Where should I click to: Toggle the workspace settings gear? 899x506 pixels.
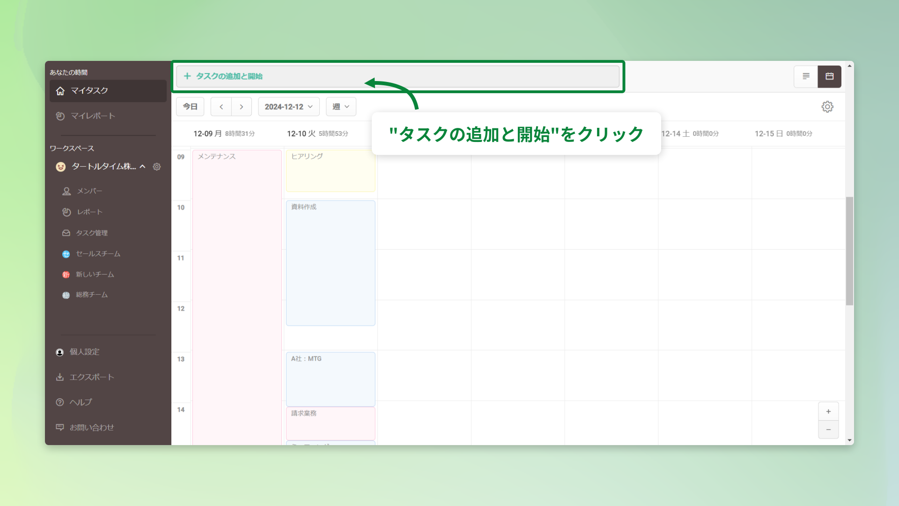tap(157, 167)
